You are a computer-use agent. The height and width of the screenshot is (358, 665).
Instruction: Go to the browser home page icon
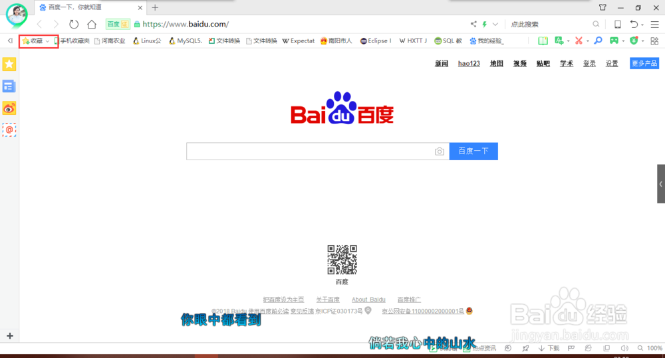pyautogui.click(x=92, y=24)
